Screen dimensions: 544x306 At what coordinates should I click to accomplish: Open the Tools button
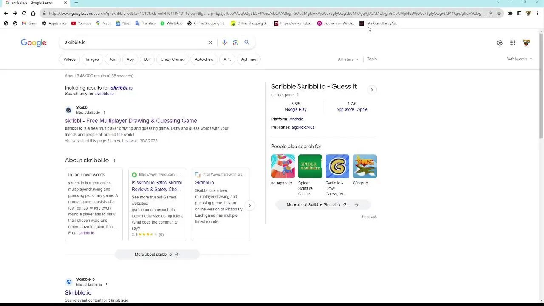[372, 59]
